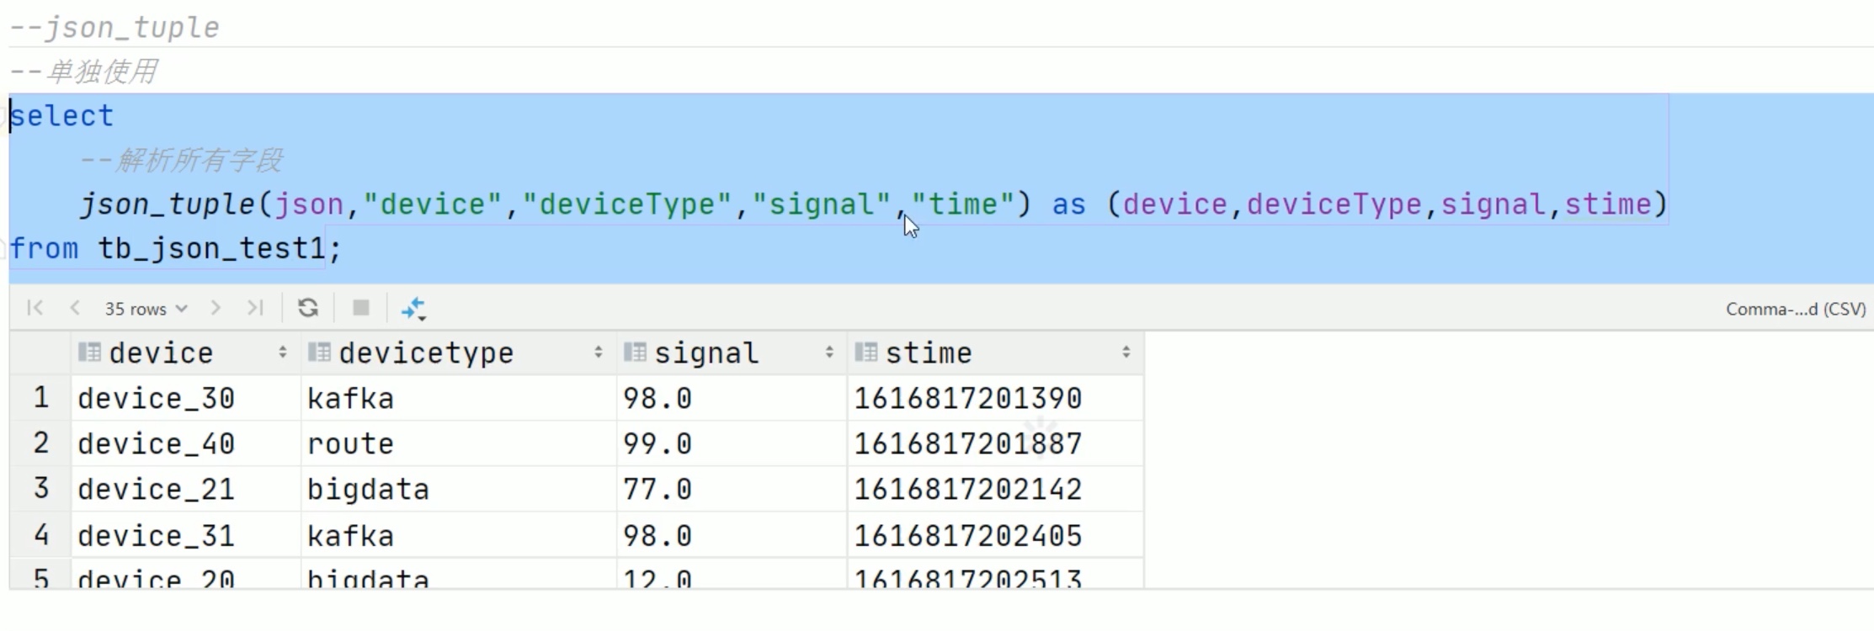
Task: Toggle sort arrows on device column
Action: (x=283, y=353)
